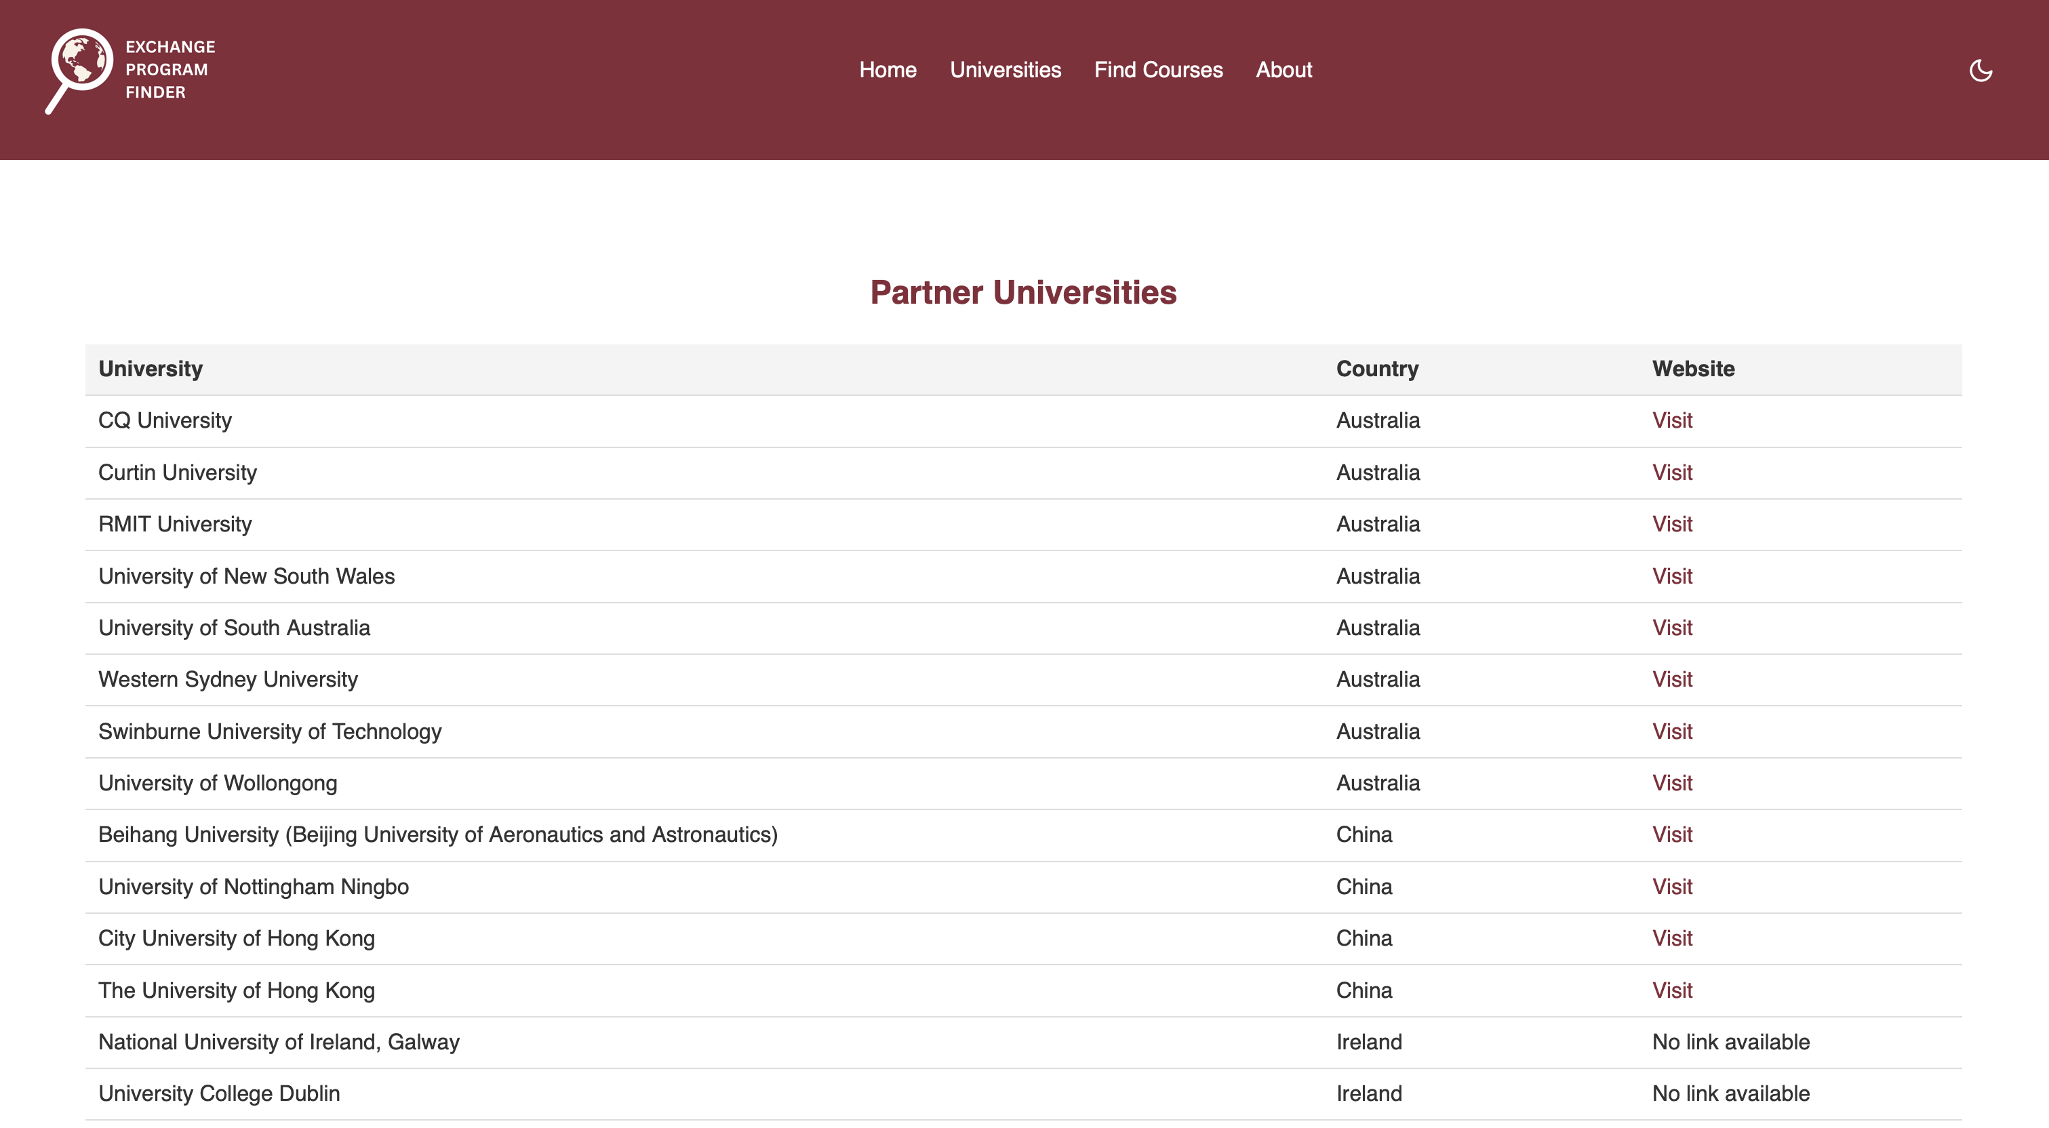Click the Country column header
The width and height of the screenshot is (2049, 1128).
[1376, 369]
